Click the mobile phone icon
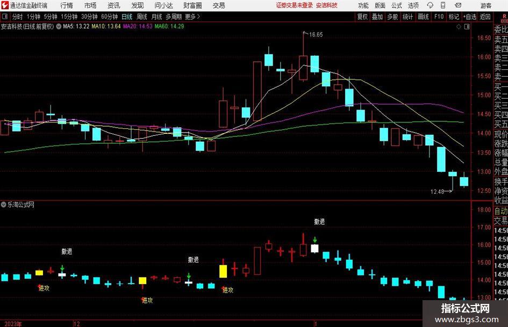 pos(443,5)
